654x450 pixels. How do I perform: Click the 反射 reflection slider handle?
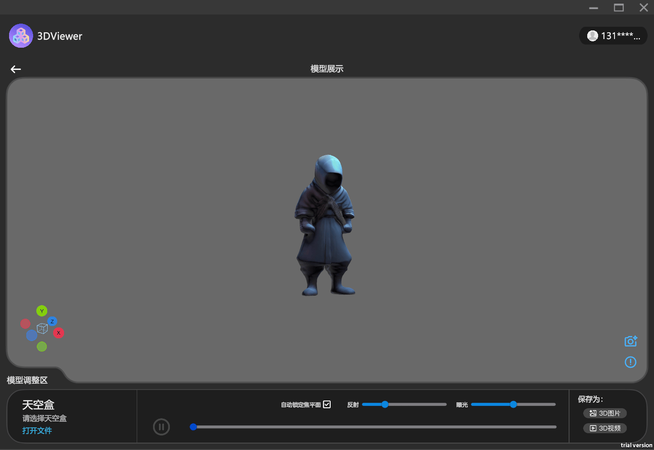coord(385,404)
